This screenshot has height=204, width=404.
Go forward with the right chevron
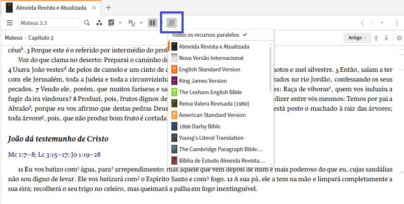371,23
